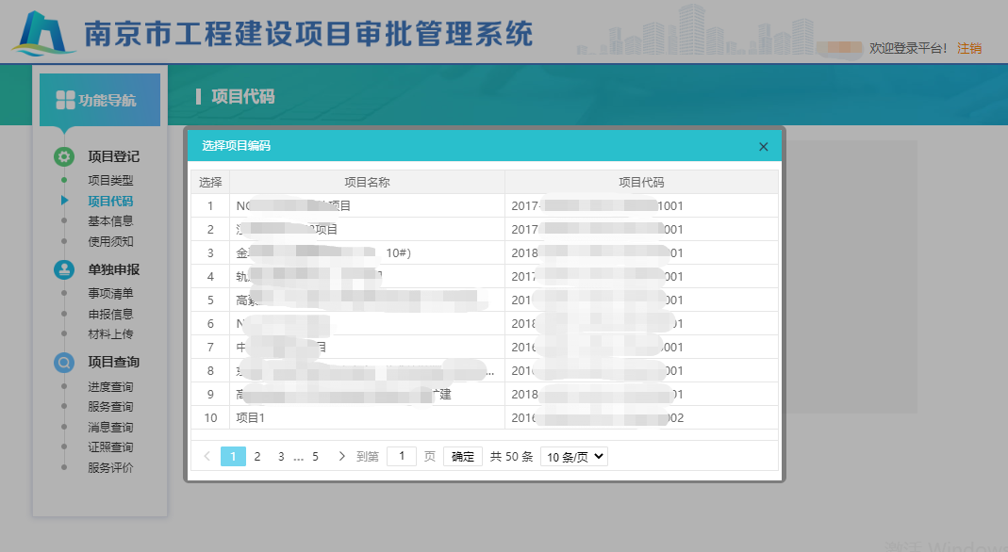
Task: Go to next page arrow
Action: (x=341, y=456)
